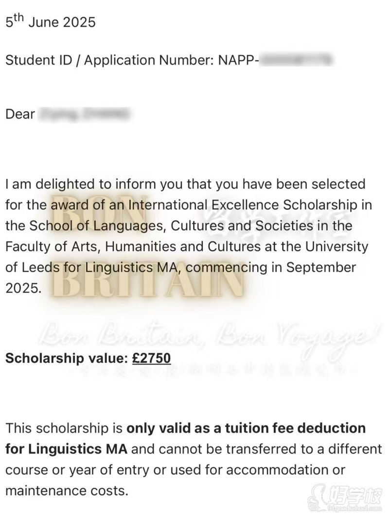Click the bold "only valid as a tuition fee deduction" text
Screen dimensions: 389x518
click(x=246, y=429)
